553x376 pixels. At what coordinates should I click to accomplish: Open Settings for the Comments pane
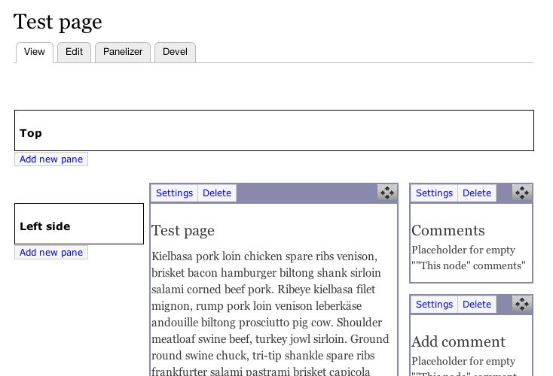click(434, 193)
